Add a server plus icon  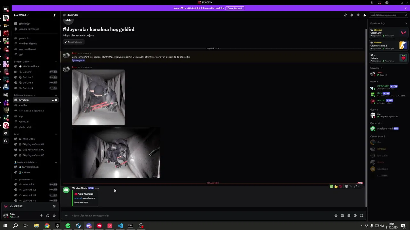[x=6, y=133]
